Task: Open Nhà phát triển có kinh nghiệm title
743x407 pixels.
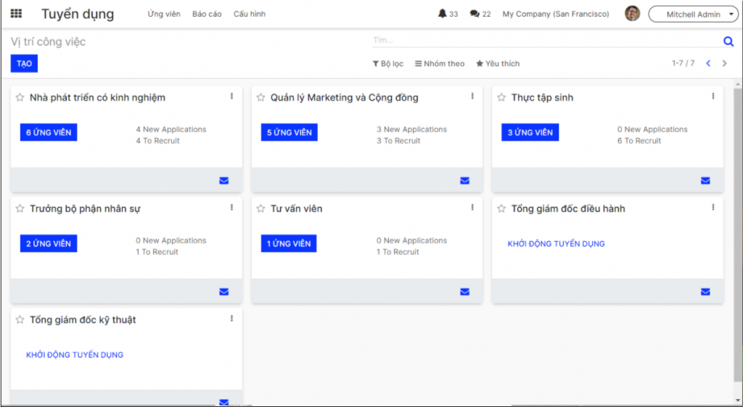Action: [98, 97]
